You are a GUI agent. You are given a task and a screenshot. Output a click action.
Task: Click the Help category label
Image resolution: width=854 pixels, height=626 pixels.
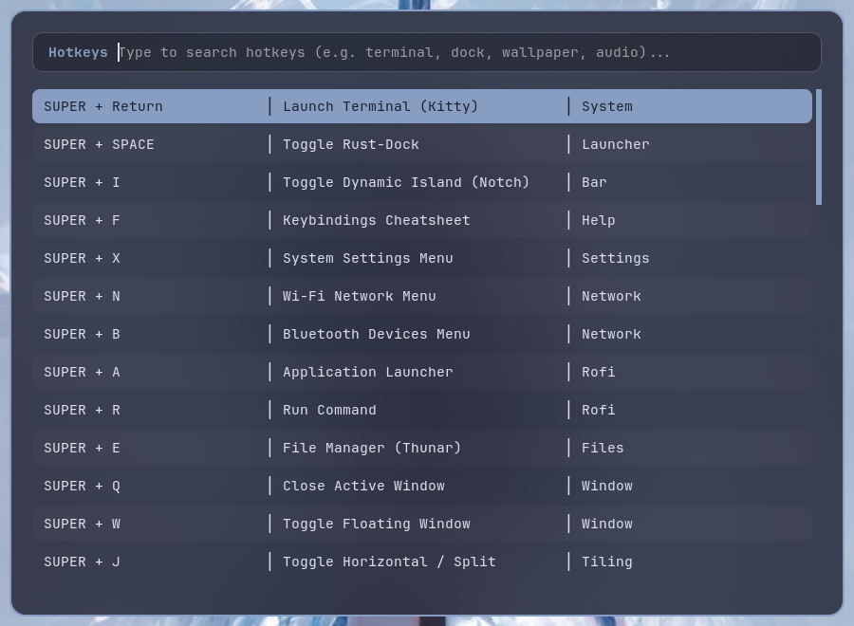click(599, 220)
